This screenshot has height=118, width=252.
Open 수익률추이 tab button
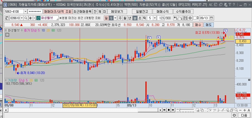tap(183, 11)
